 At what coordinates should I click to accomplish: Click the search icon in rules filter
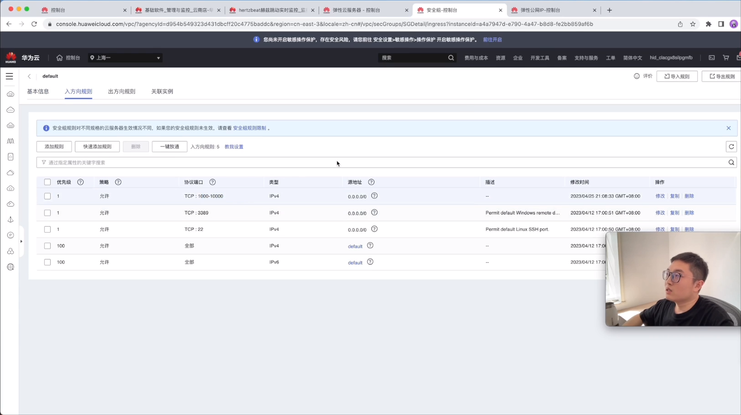click(x=731, y=162)
